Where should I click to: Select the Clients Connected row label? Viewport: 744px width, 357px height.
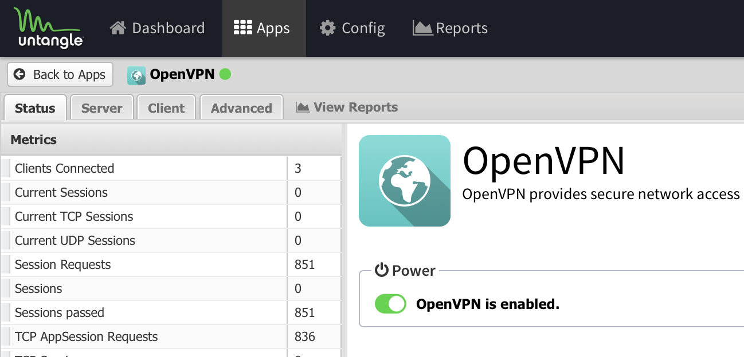tap(64, 168)
